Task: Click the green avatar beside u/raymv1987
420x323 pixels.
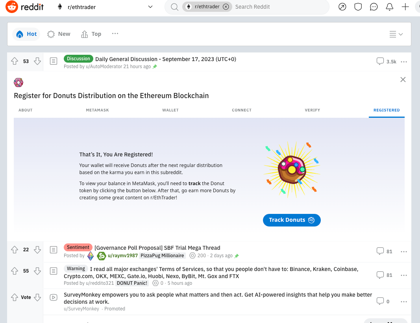Action: coord(102,256)
